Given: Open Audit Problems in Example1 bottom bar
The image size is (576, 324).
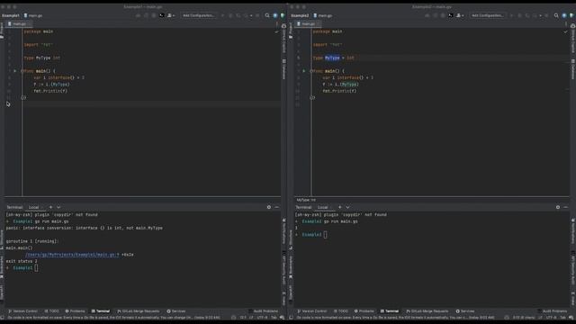Looking at the screenshot, I should click(x=264, y=311).
